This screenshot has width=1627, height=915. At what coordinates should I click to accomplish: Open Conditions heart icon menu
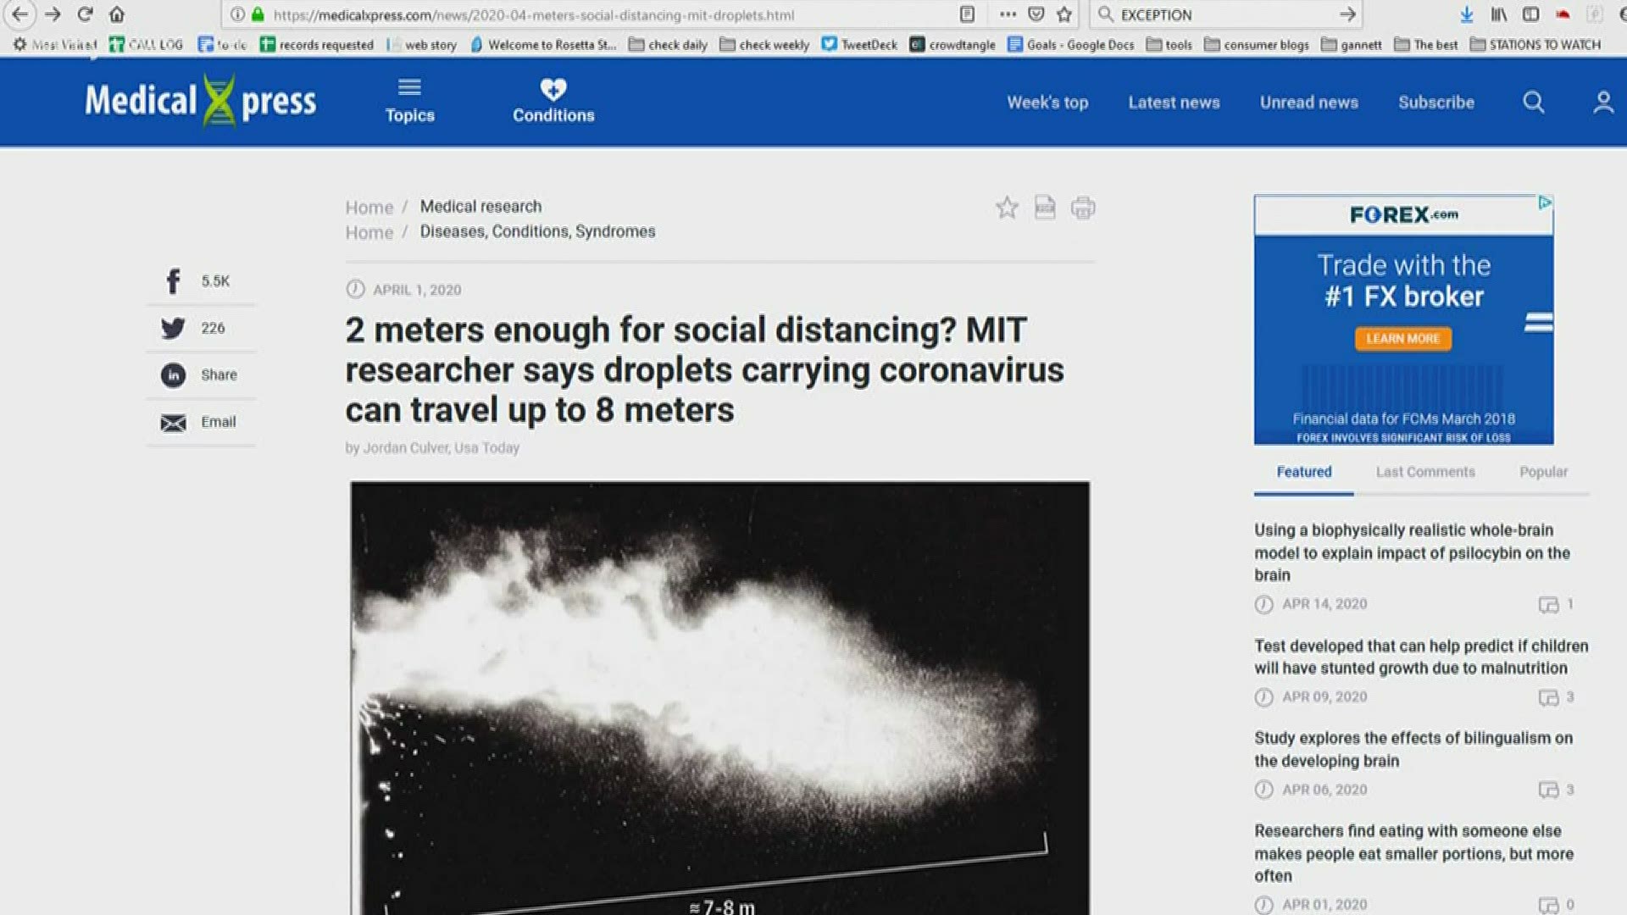coord(553,102)
